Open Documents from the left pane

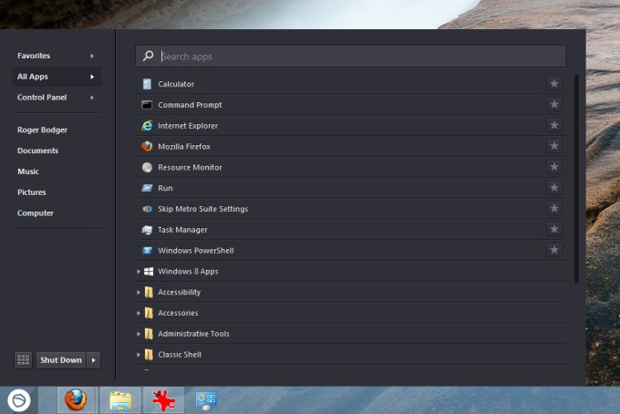click(38, 150)
